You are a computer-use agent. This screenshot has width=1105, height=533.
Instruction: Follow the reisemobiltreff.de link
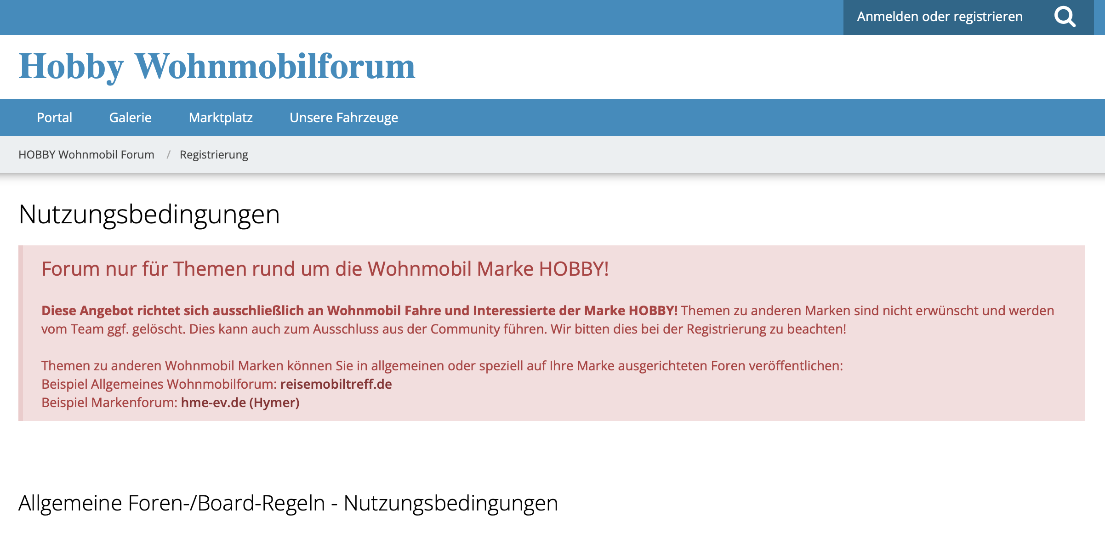pos(336,384)
